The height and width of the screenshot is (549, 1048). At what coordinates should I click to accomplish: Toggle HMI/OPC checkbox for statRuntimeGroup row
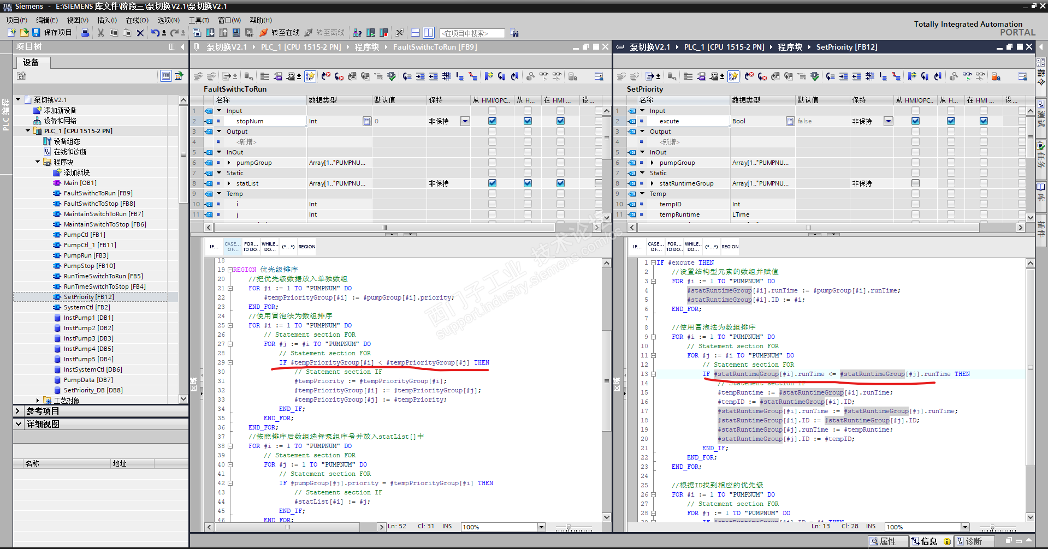[x=915, y=183]
